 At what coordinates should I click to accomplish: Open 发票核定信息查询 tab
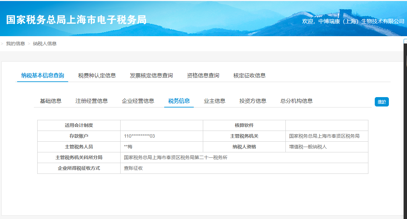coord(151,75)
